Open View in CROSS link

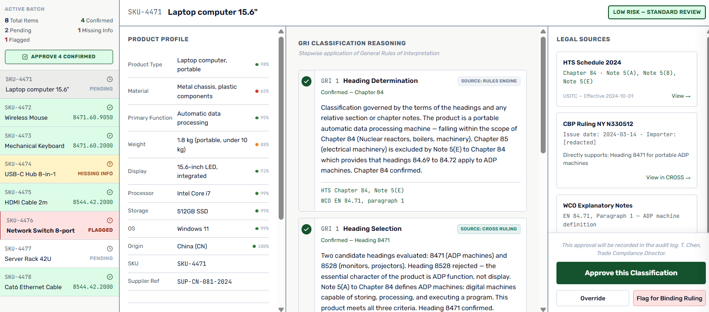click(668, 178)
